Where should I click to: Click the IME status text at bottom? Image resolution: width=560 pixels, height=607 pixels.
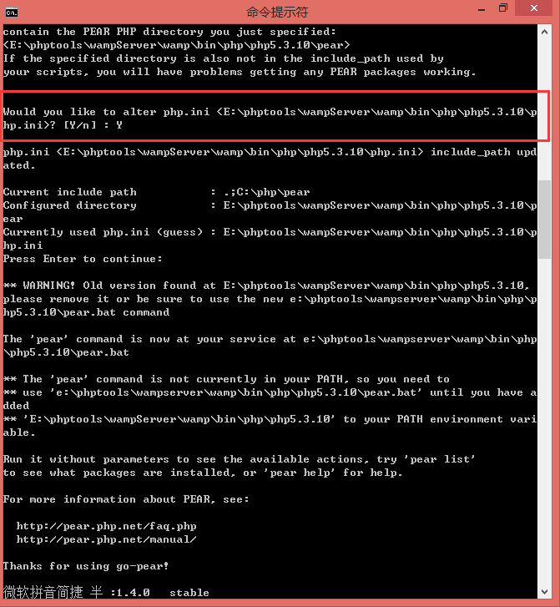point(53,592)
